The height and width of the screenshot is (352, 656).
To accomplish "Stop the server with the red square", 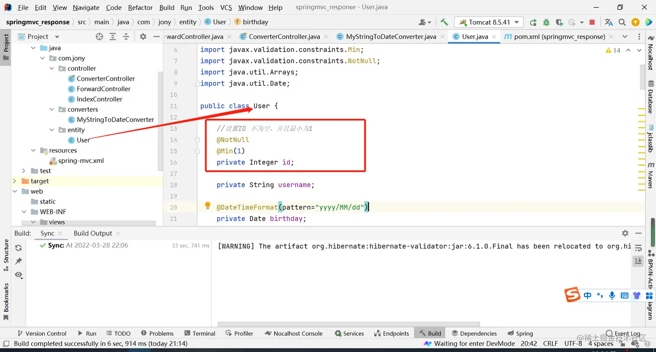I will pyautogui.click(x=592, y=22).
